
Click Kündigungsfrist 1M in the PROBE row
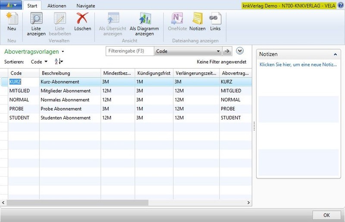(154, 109)
